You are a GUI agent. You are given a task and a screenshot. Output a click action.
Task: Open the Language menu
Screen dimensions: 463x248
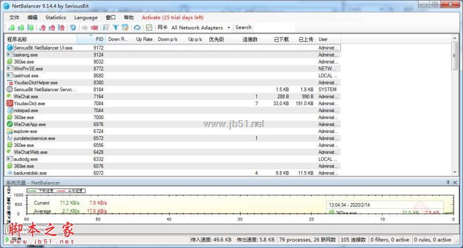[86, 17]
